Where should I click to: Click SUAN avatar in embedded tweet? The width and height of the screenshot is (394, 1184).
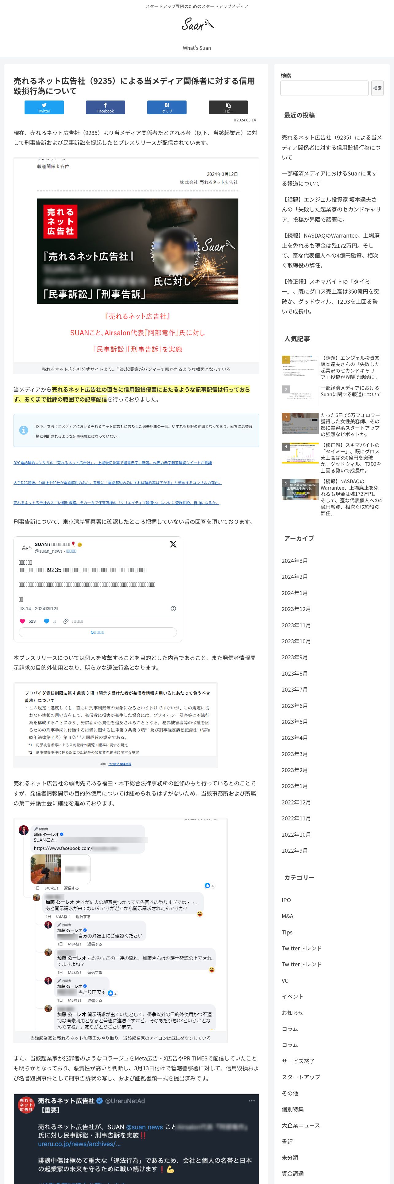26,547
